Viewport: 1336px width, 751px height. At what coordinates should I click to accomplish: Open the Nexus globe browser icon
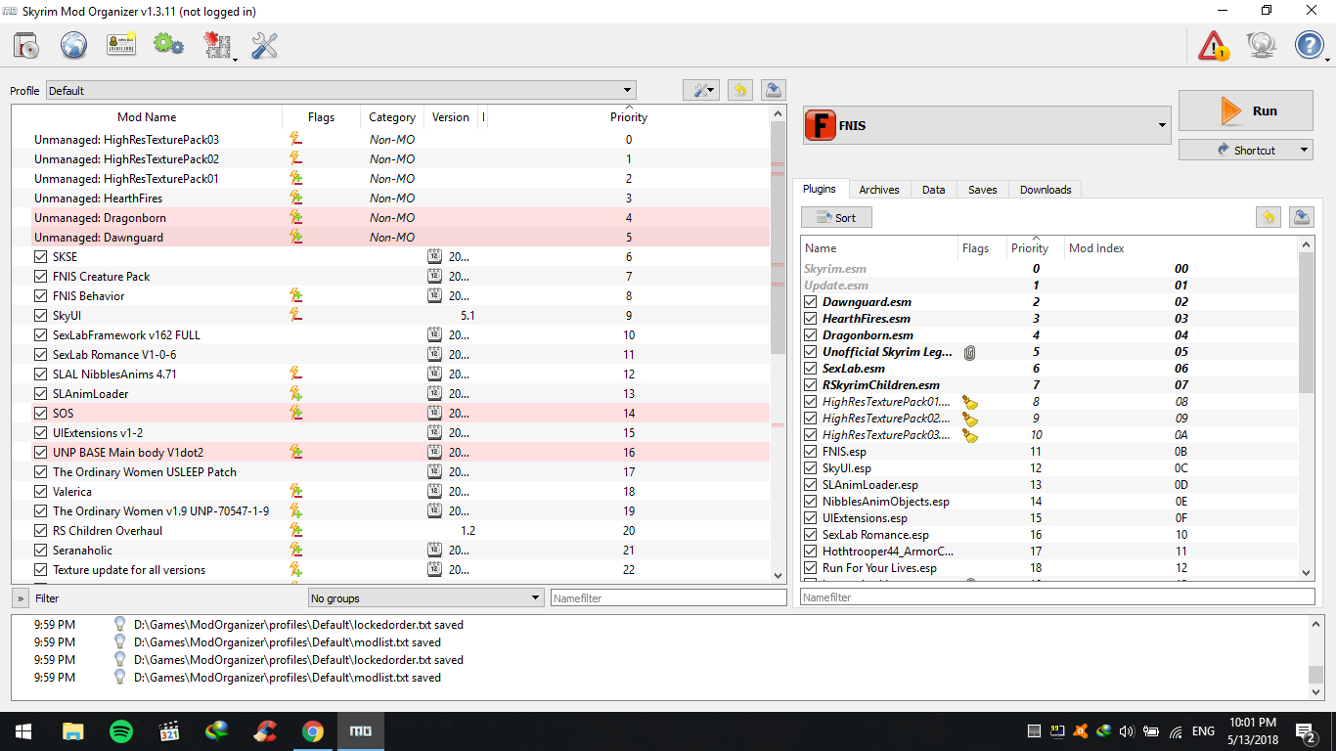pos(74,45)
